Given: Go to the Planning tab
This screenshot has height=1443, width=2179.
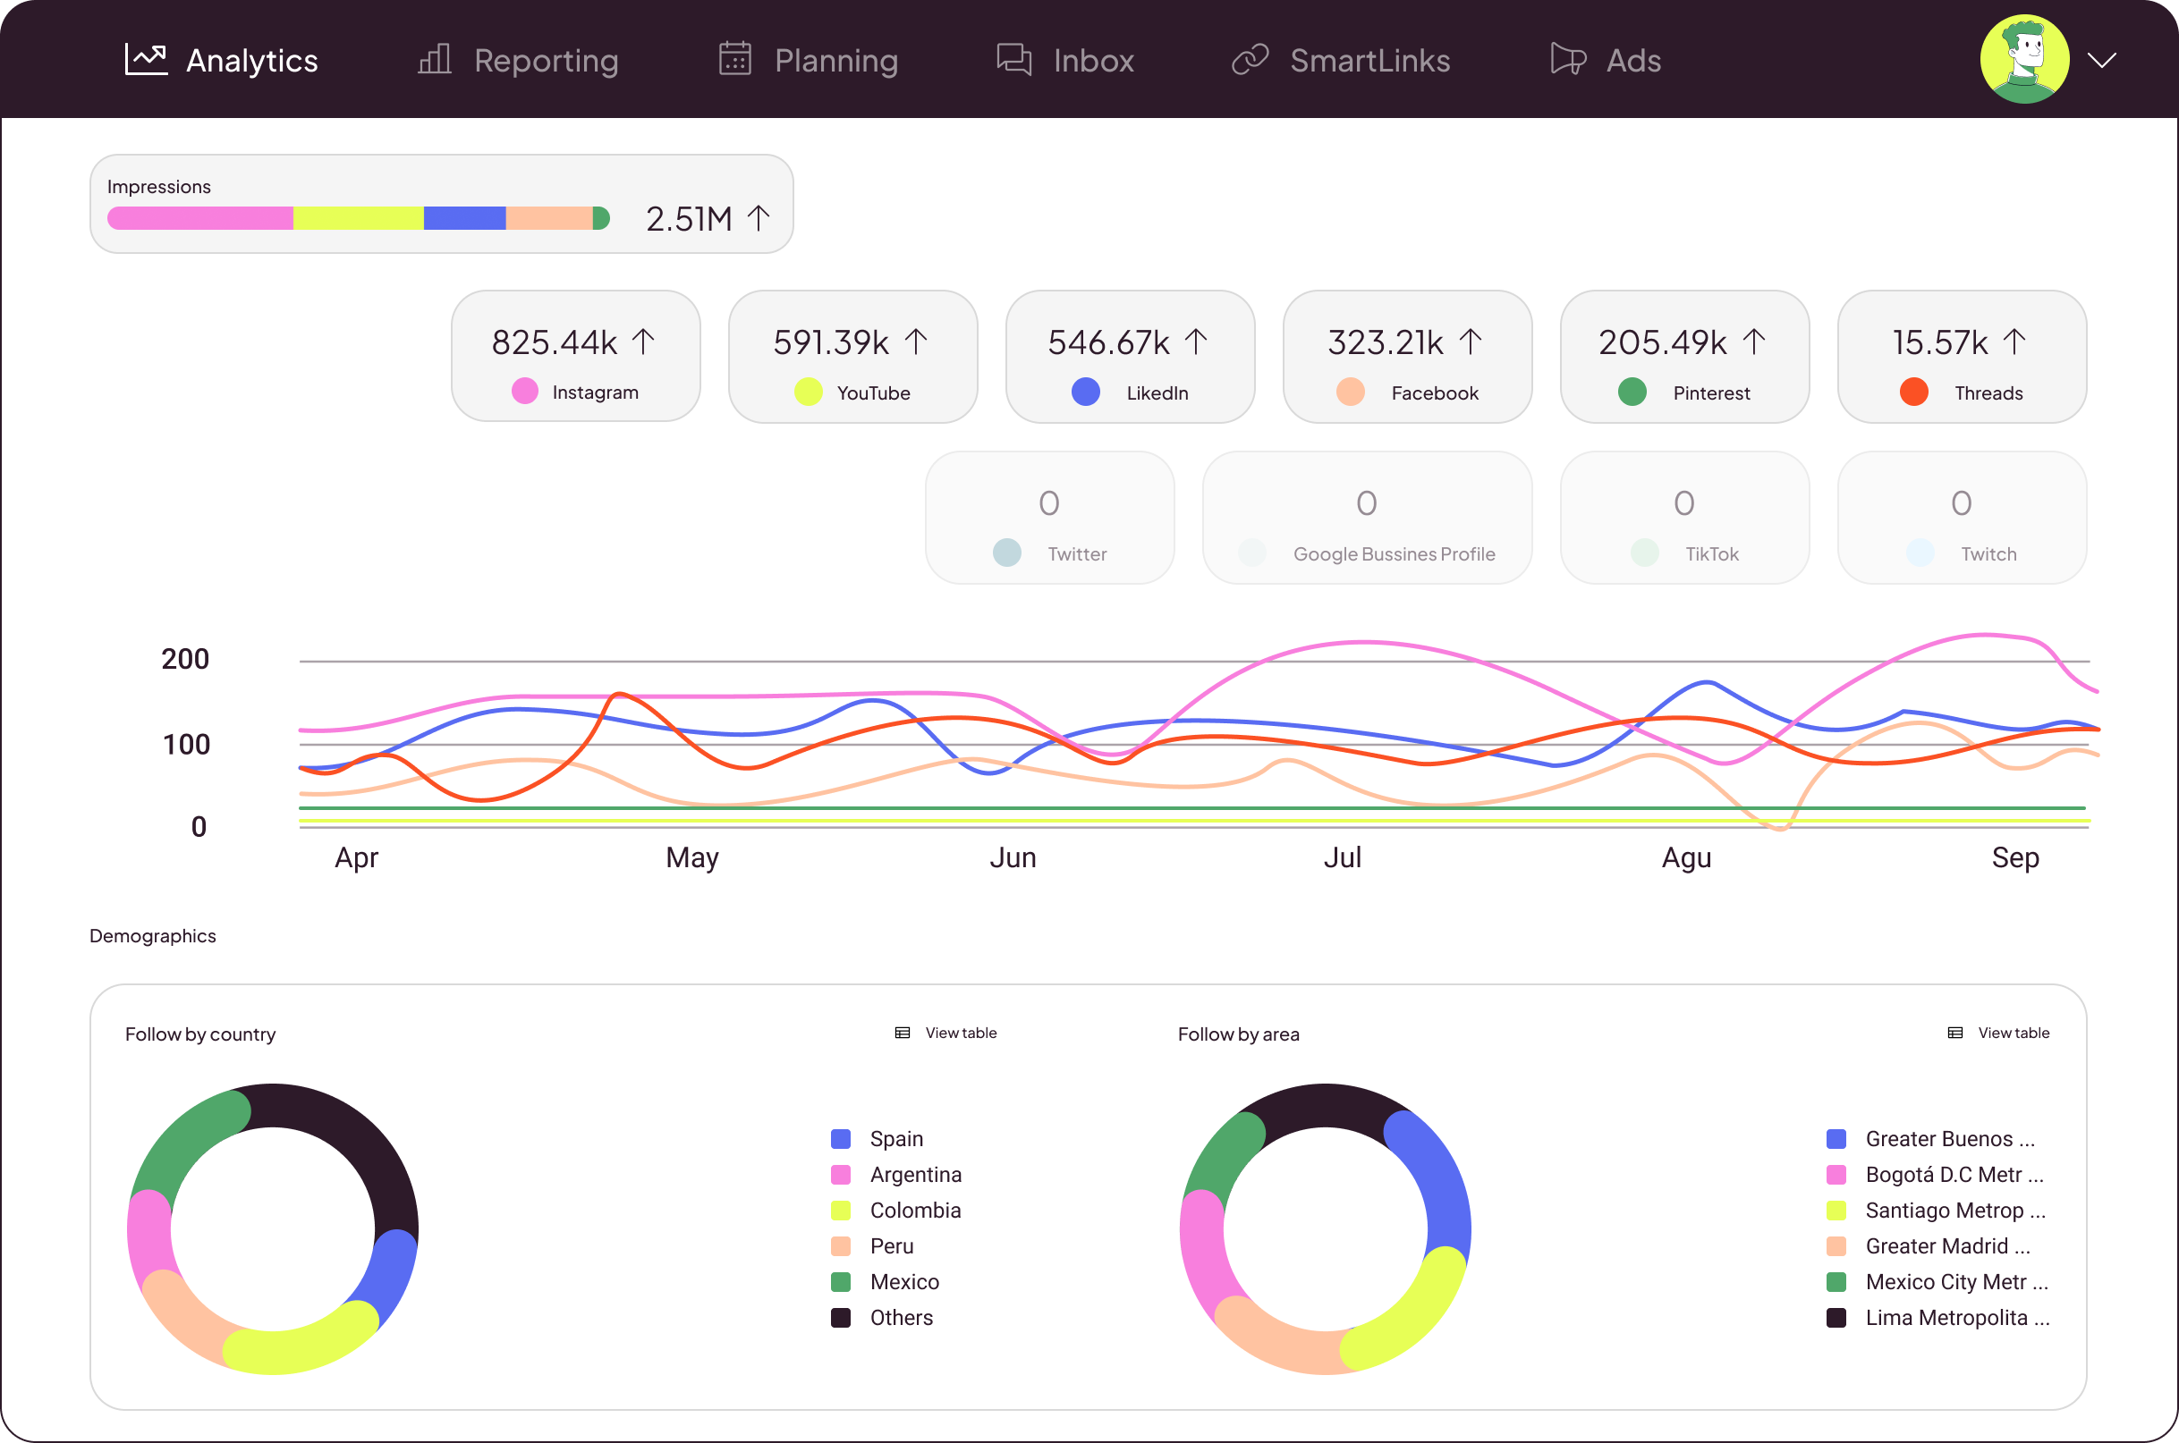Looking at the screenshot, I should pos(809,60).
